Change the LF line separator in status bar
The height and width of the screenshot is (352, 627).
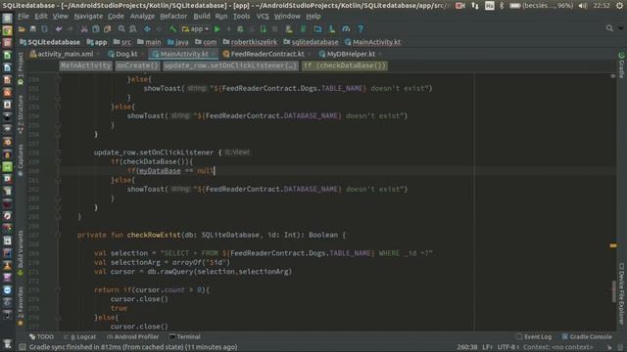[487, 347]
